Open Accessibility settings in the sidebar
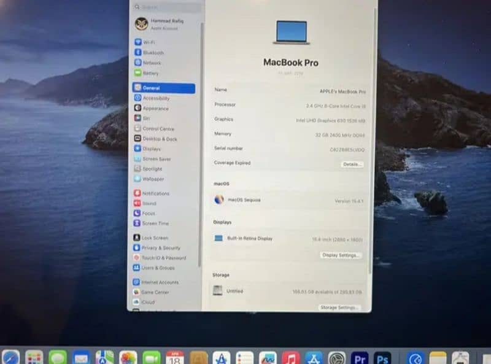 pos(152,98)
